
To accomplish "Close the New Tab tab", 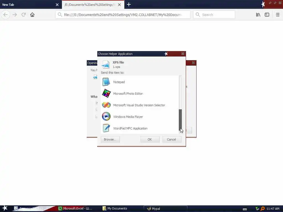I will click(x=57, y=5).
